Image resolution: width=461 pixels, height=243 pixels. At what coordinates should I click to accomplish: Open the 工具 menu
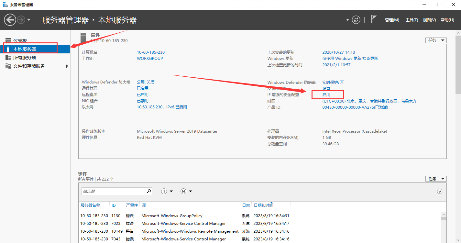(411, 20)
